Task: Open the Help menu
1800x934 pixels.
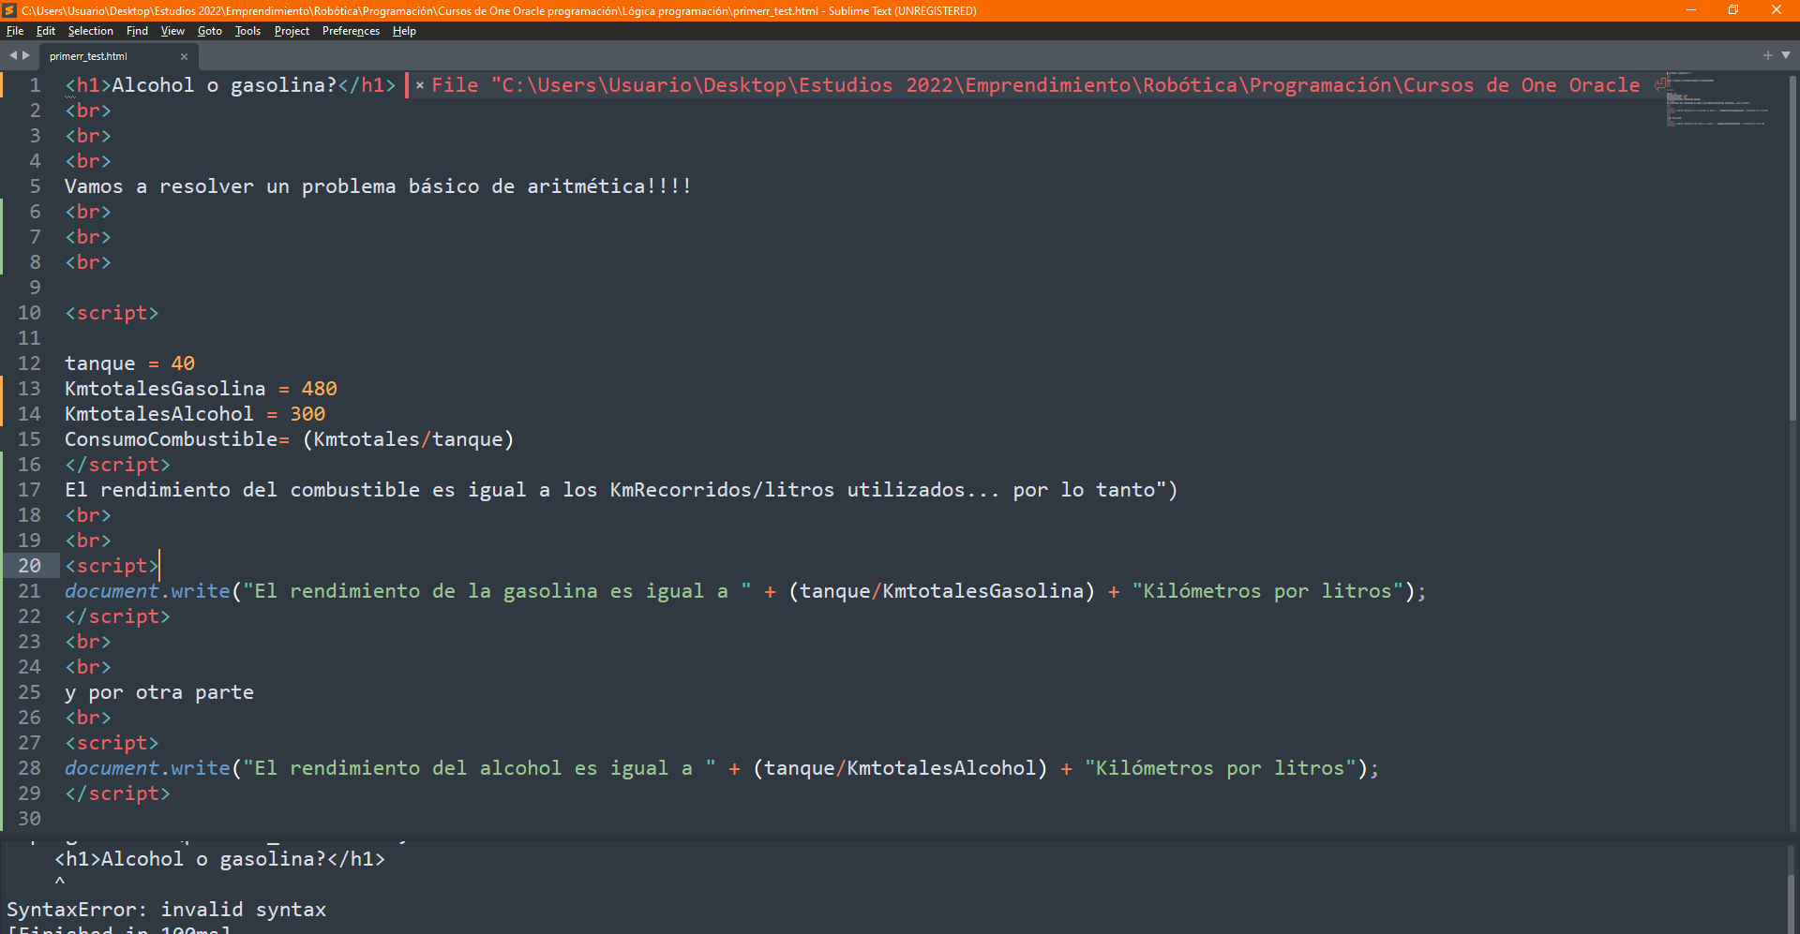Action: click(x=404, y=31)
